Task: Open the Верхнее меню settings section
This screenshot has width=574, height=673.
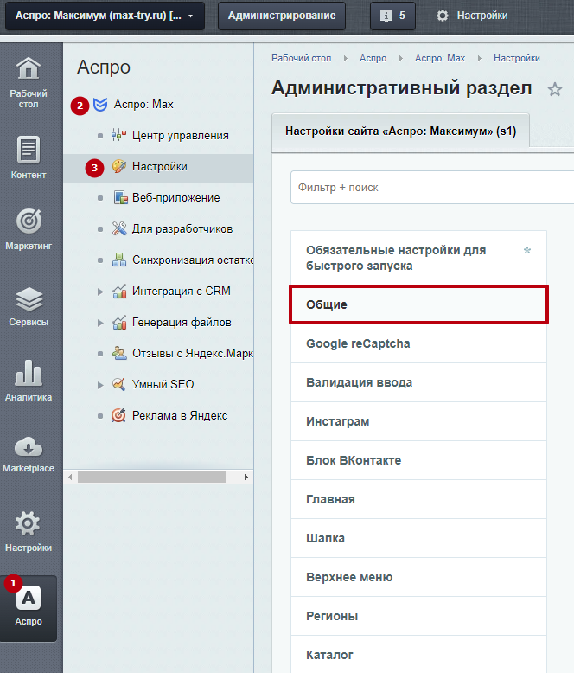Action: 418,577
